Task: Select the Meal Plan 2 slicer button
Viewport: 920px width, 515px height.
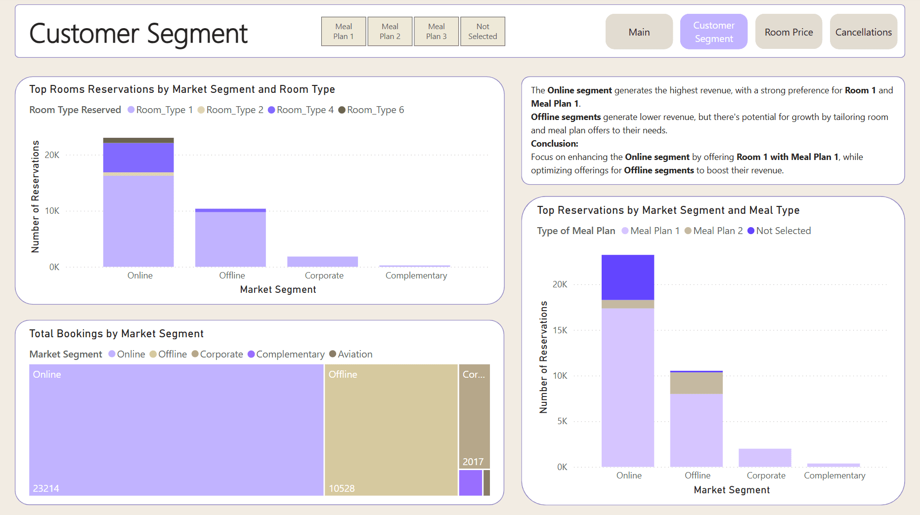Action: coord(390,32)
